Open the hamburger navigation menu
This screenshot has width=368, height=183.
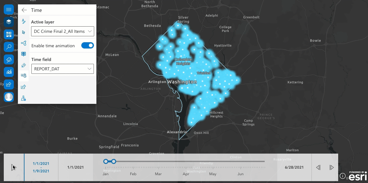click(9, 9)
